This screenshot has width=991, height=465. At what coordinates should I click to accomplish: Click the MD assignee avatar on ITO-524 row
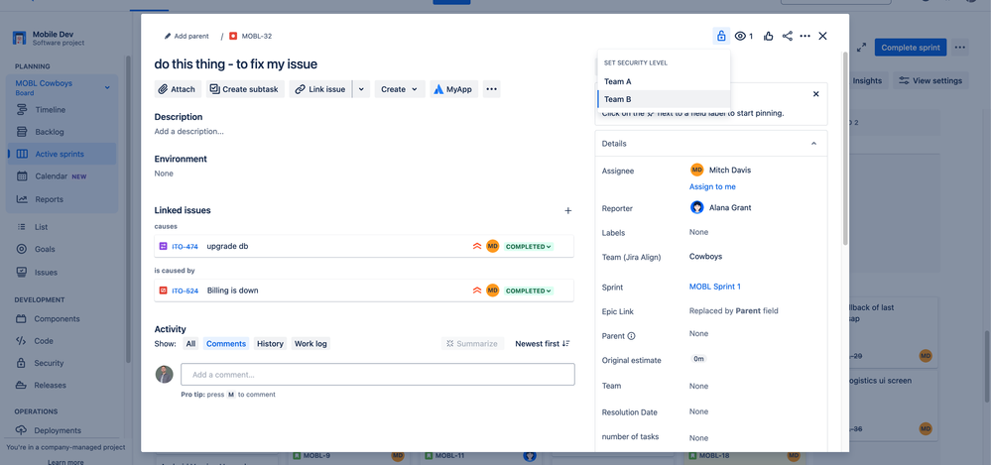[x=493, y=291]
